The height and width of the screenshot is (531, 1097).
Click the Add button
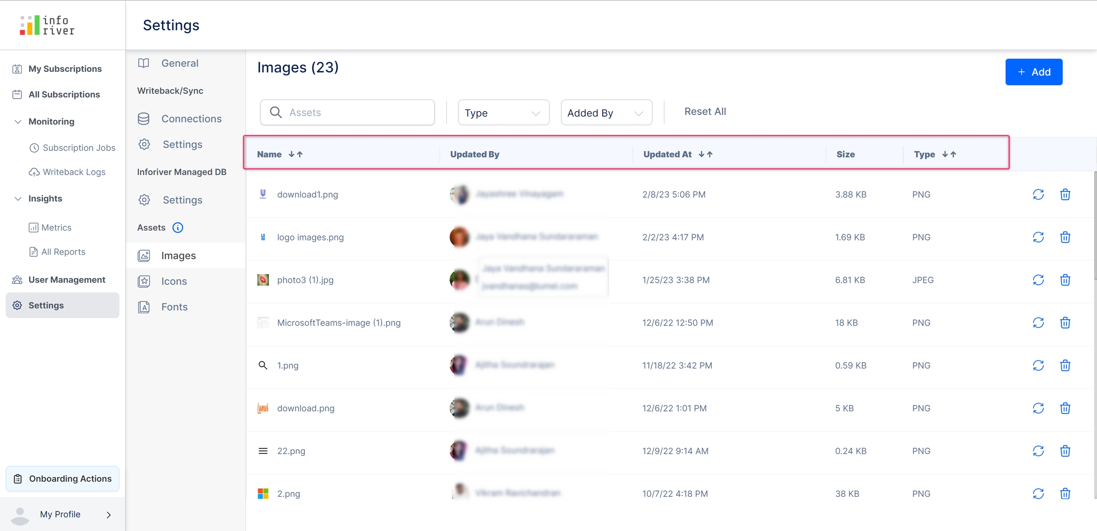1034,72
